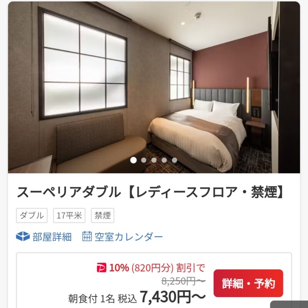The height and width of the screenshot is (308, 308).
Task: Click the 17平米 room size tag
Action: (x=69, y=215)
